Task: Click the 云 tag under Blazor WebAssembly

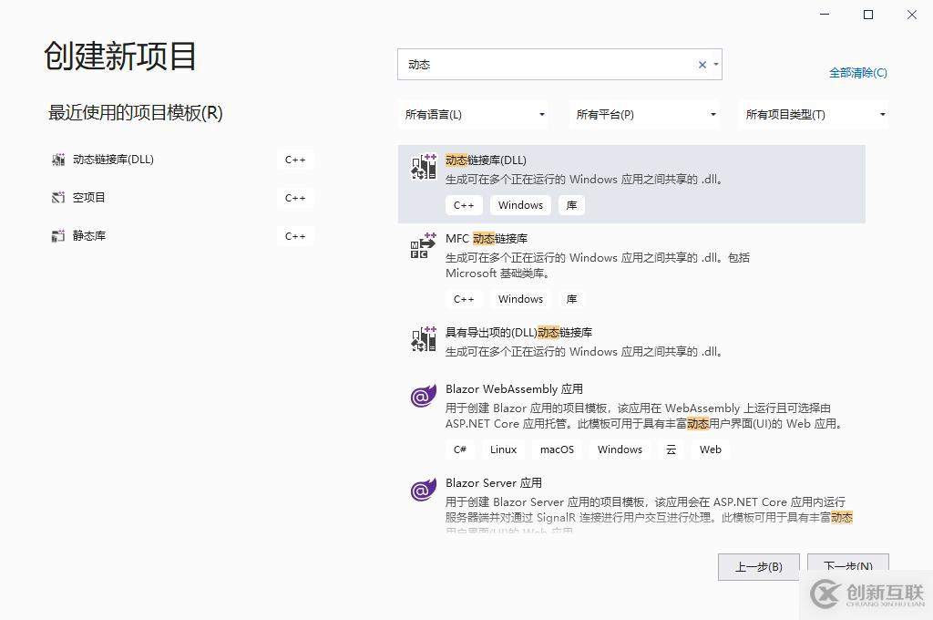Action: click(671, 449)
